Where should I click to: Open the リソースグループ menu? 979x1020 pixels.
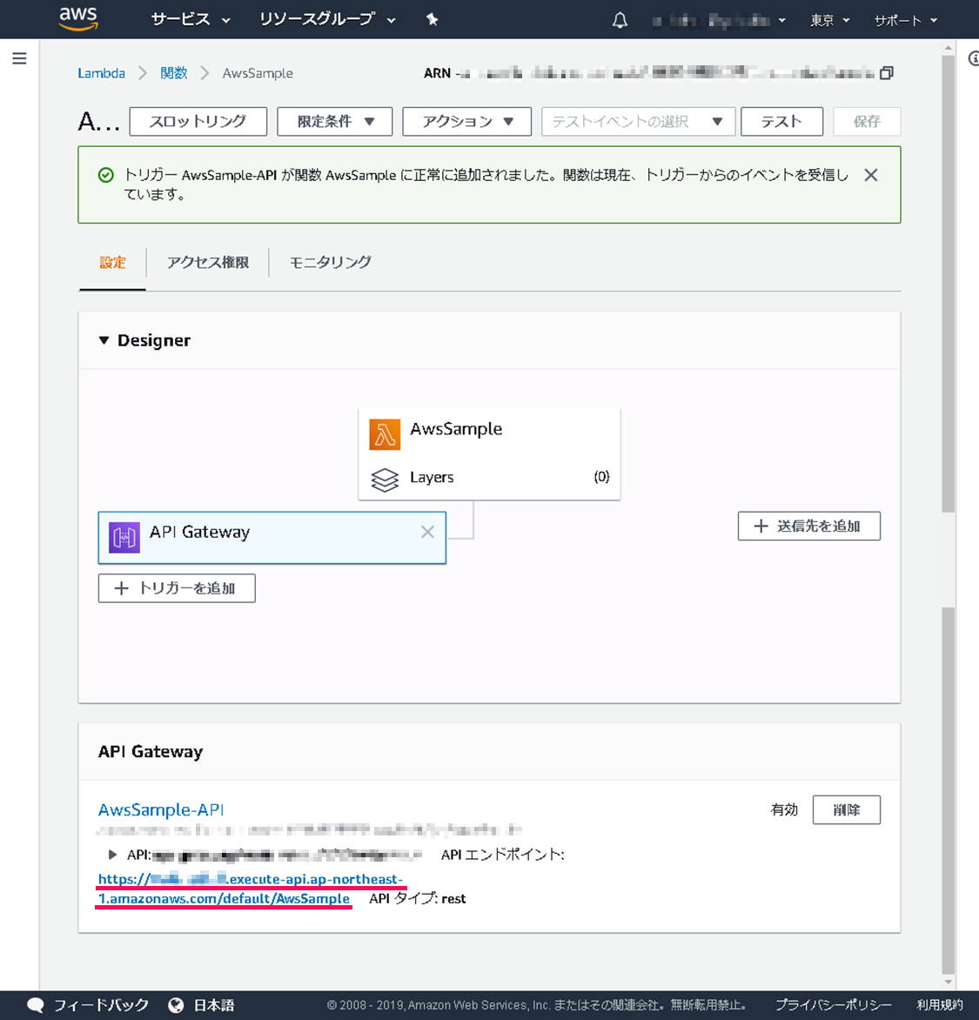point(327,19)
